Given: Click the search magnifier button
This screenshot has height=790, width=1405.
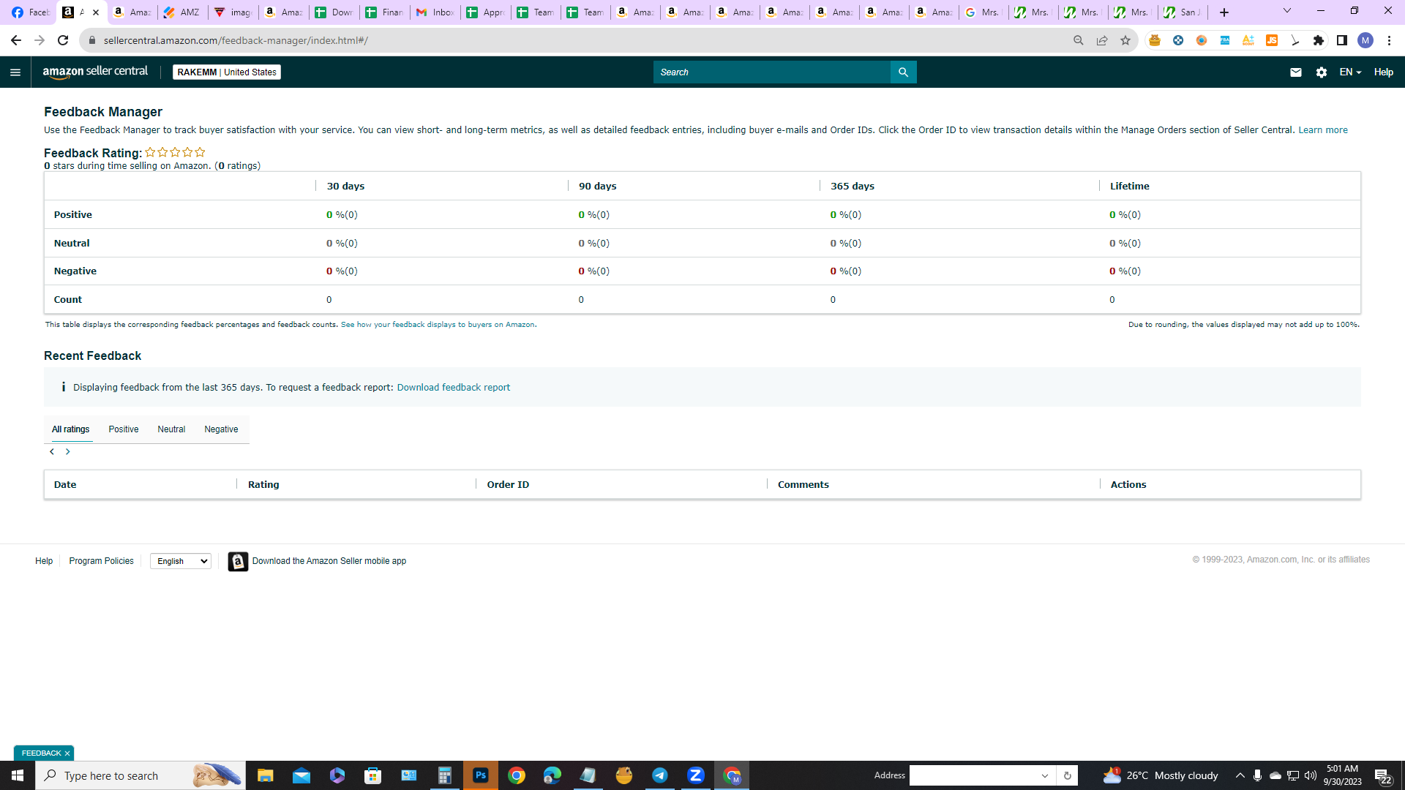Looking at the screenshot, I should click(x=903, y=72).
